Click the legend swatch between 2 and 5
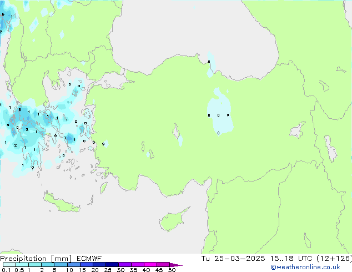352x272 pixels. pyautogui.click(x=48, y=265)
